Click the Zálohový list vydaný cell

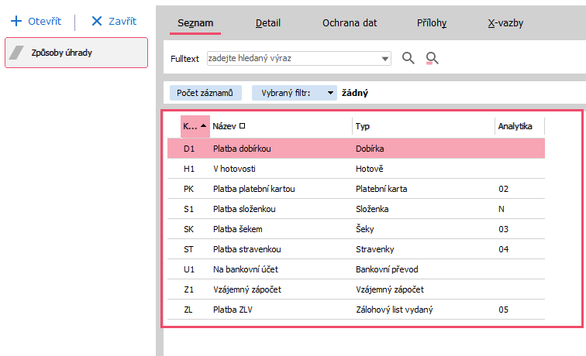[395, 310]
